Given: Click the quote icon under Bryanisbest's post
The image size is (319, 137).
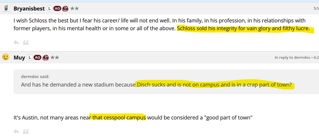Looking at the screenshot, I should click(x=26, y=42).
